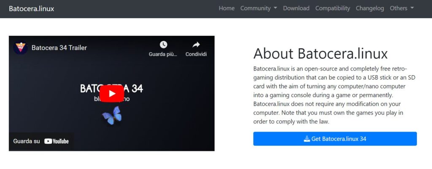View the Changelog page

coord(370,8)
